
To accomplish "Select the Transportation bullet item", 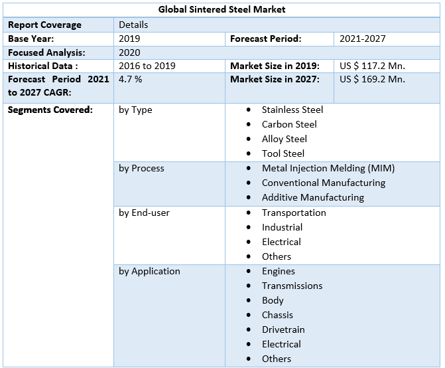I will (294, 213).
